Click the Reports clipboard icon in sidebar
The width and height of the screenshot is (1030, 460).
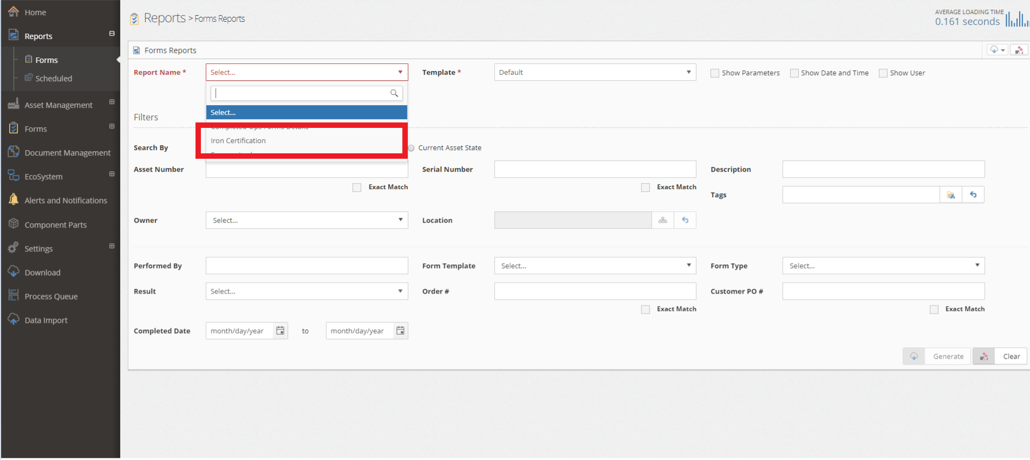(14, 35)
